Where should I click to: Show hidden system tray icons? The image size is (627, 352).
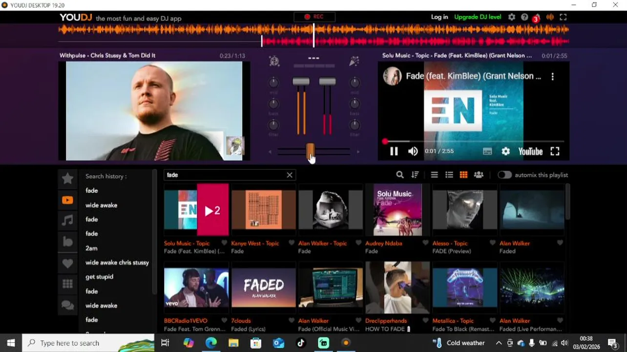coord(499,343)
